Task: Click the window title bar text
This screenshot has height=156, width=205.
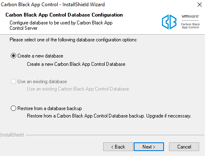Action: (x=53, y=5)
